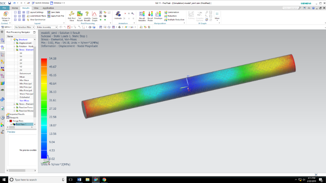This screenshot has height=183, width=326.
Task: Click Result Probe tool
Action: 150,16
